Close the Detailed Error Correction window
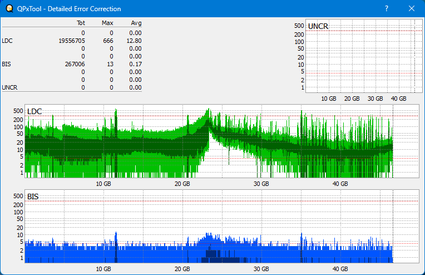The image size is (425, 275). [412, 9]
